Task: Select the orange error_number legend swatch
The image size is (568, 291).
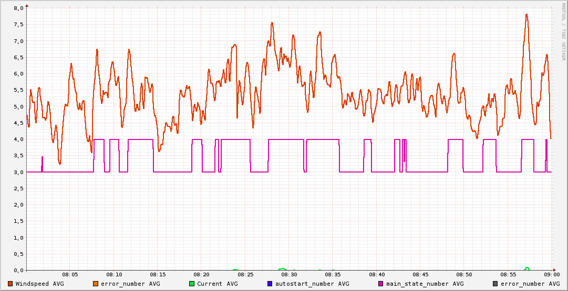Action: [96, 284]
